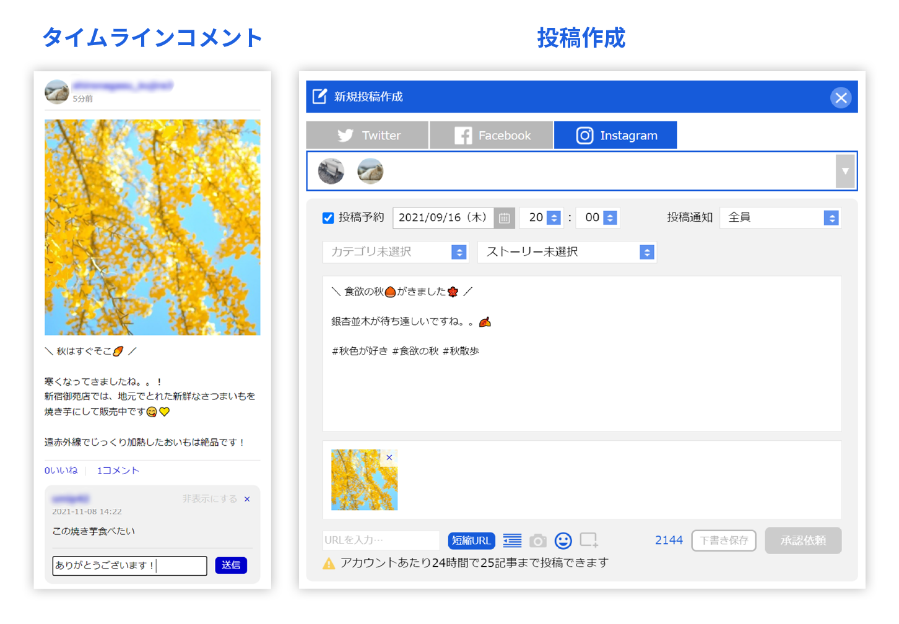Delete the comment with the x icon
The width and height of the screenshot is (899, 624).
tap(247, 499)
